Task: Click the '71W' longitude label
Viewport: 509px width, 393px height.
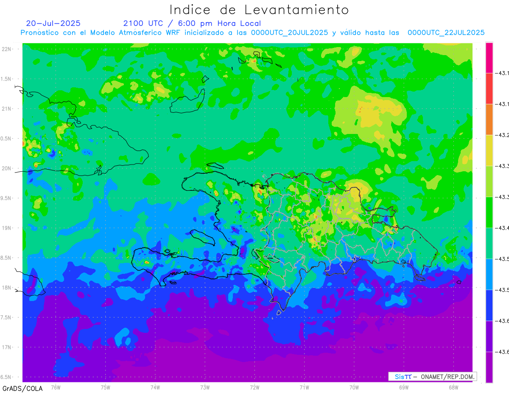Action: pos(304,387)
